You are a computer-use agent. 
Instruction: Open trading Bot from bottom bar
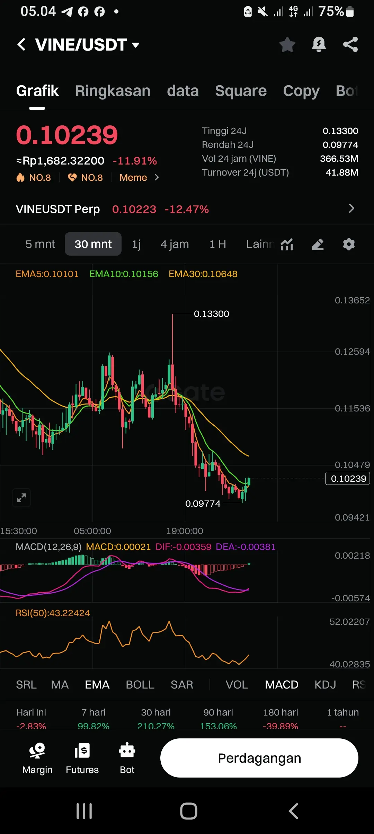(127, 758)
